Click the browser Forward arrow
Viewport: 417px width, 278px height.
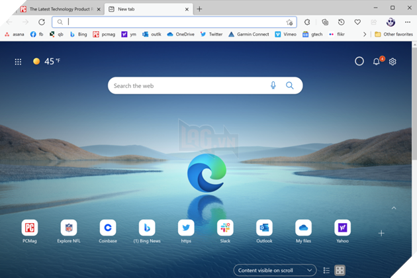coord(26,22)
